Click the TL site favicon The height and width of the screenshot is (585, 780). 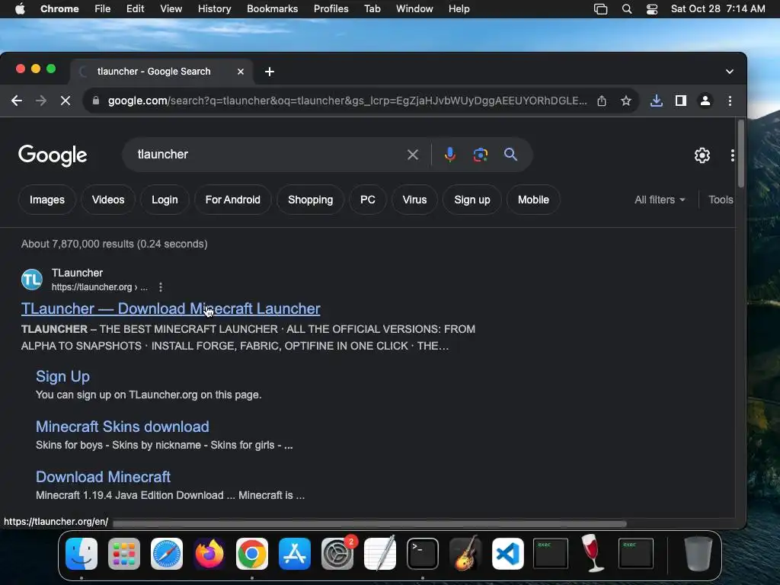32,280
